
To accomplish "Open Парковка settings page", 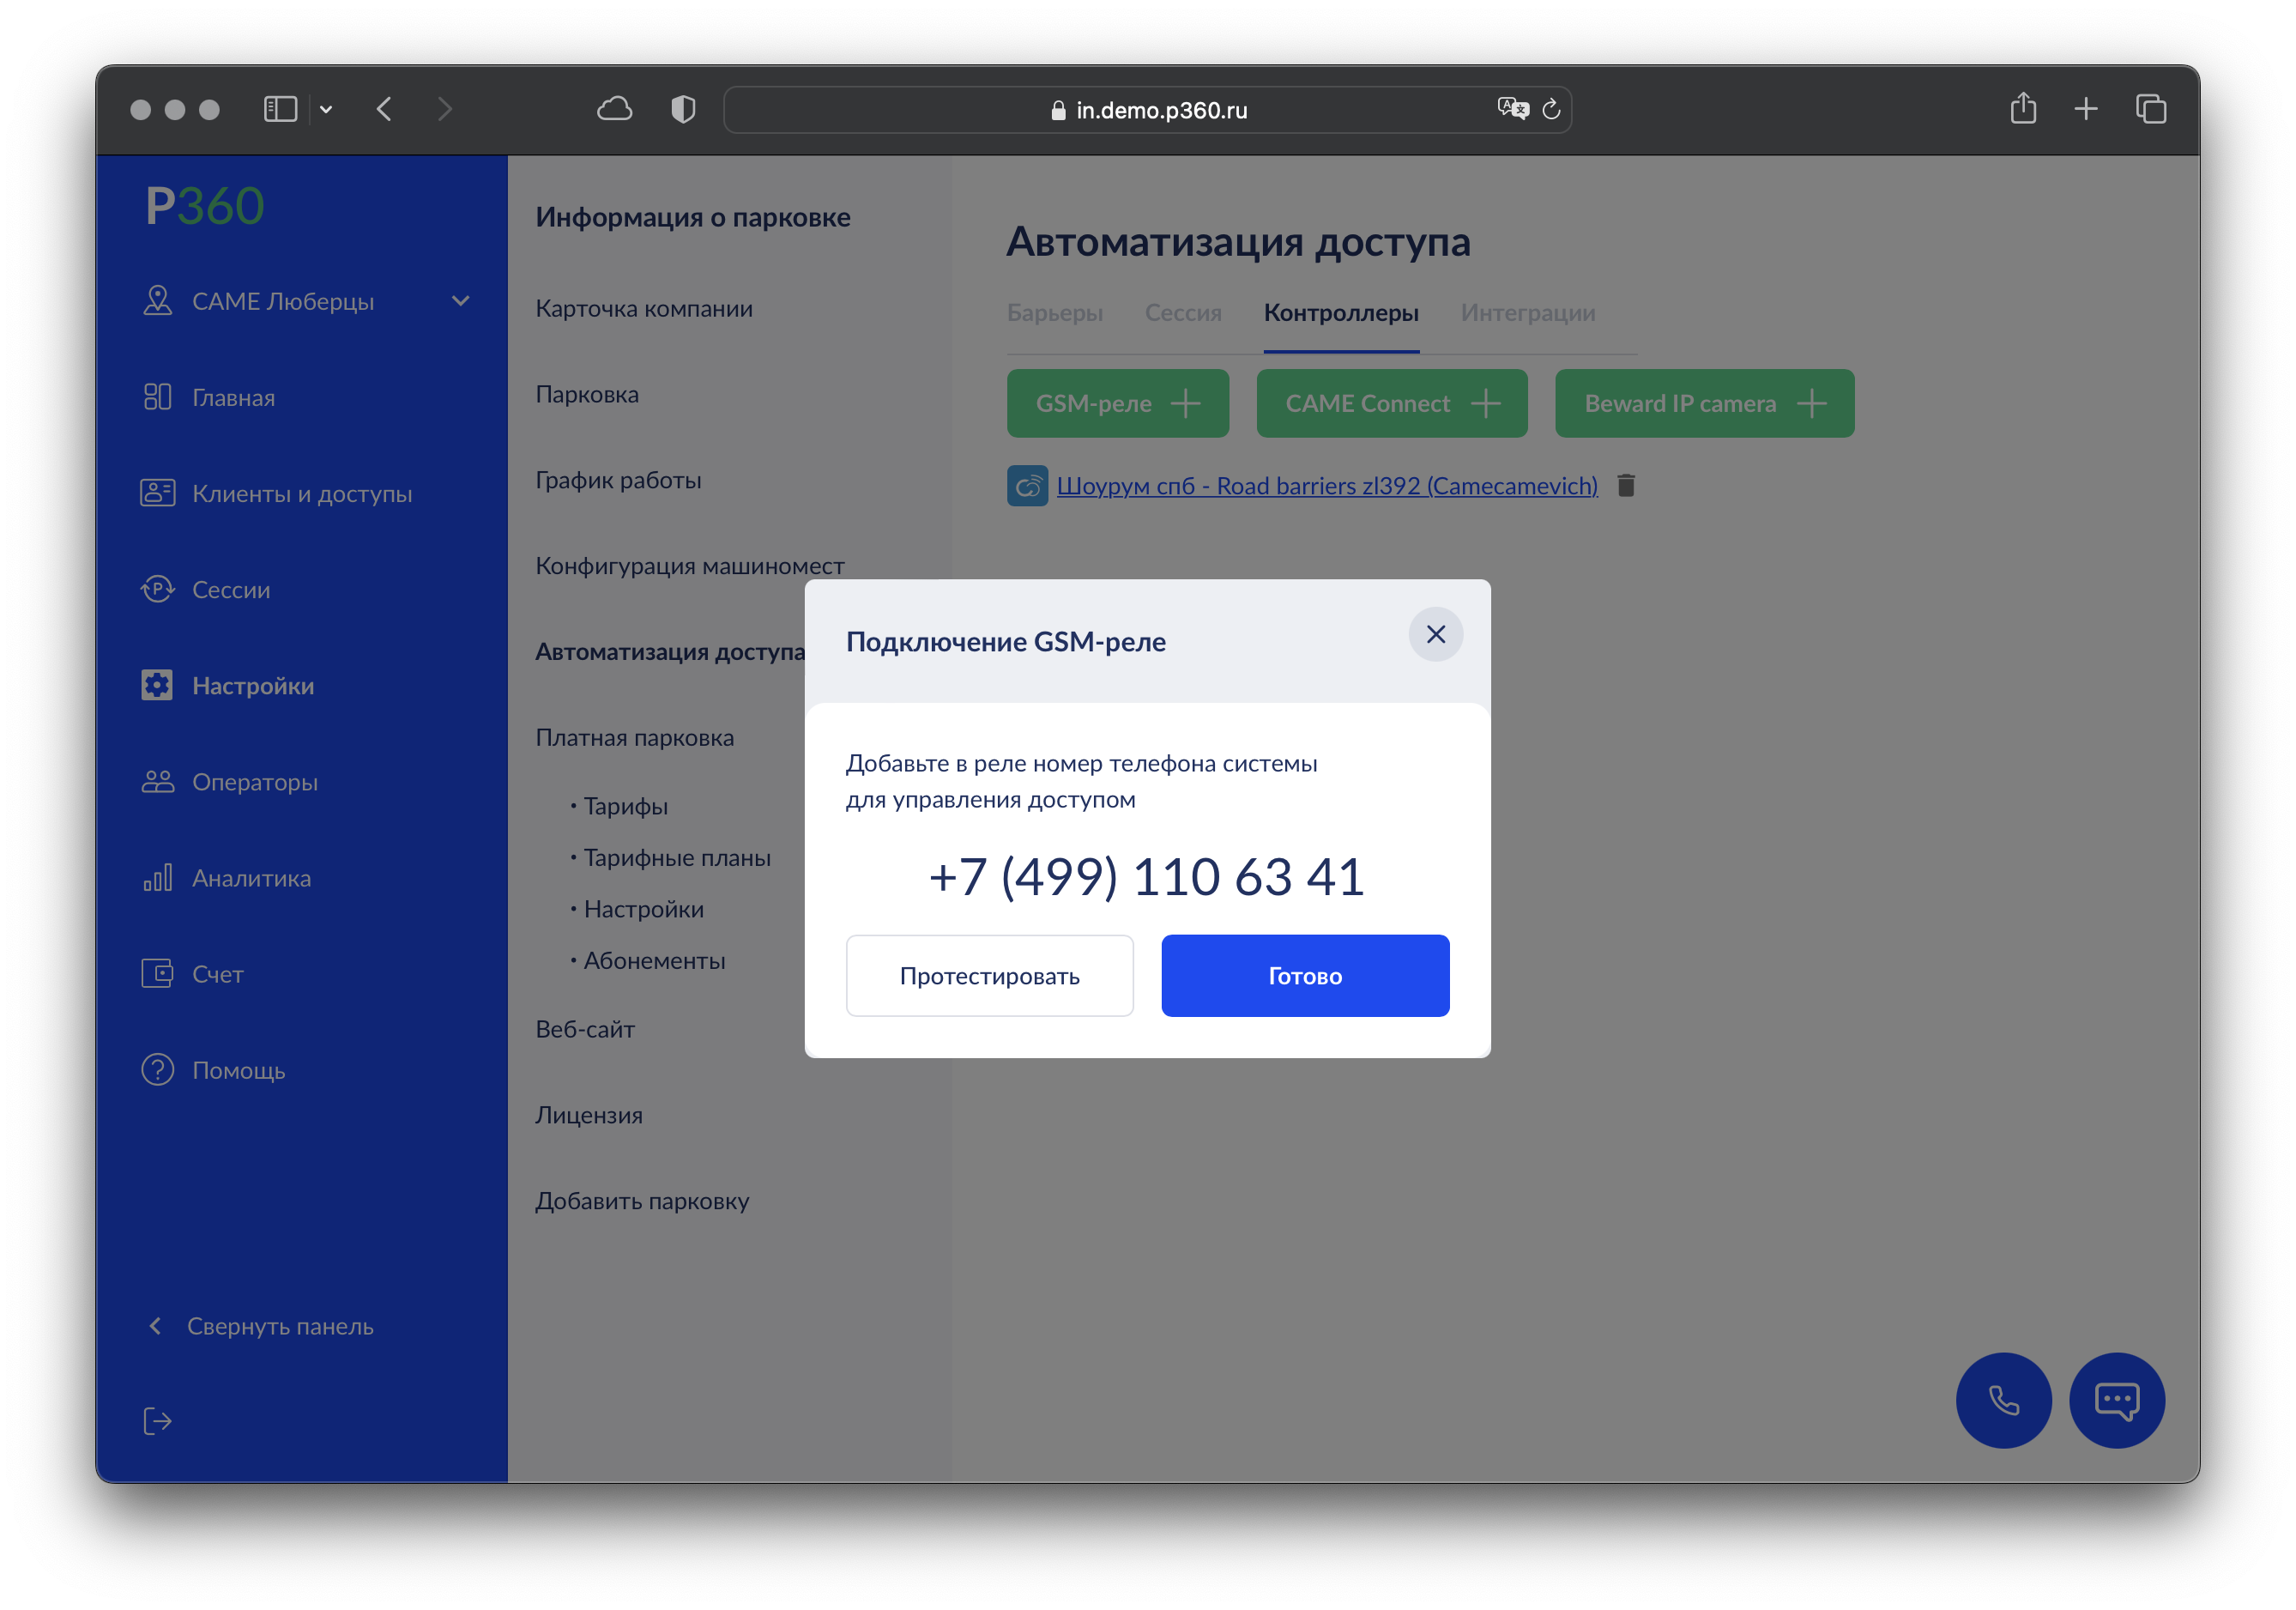I will pos(587,394).
